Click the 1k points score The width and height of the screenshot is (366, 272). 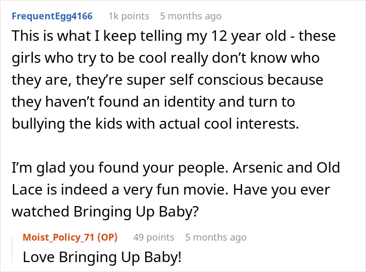point(128,16)
